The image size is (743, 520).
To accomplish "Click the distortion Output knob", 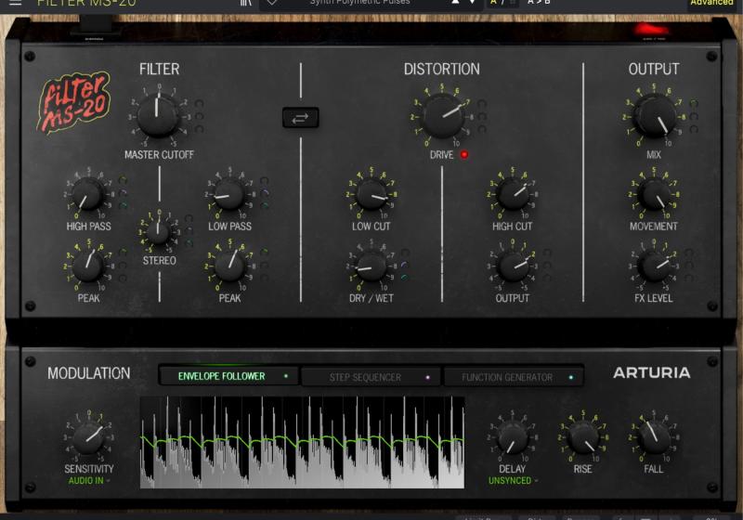I will 513,266.
